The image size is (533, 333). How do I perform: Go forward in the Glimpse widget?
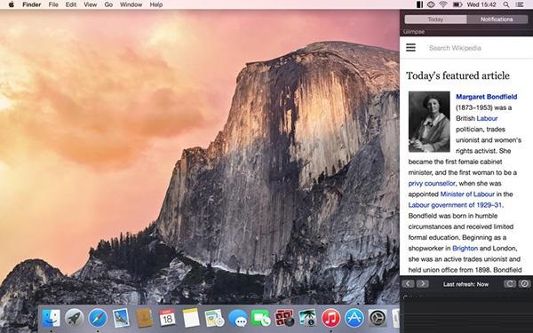[x=423, y=284]
